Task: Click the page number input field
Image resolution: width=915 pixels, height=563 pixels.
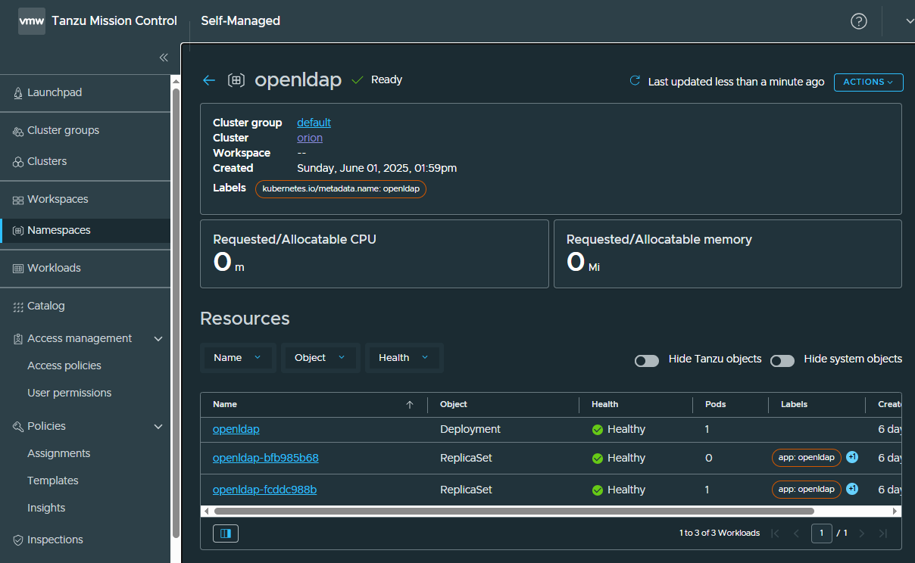Action: pyautogui.click(x=822, y=533)
